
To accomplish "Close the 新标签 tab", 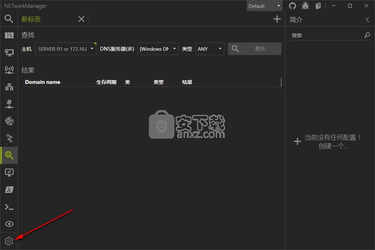I will [x=81, y=19].
